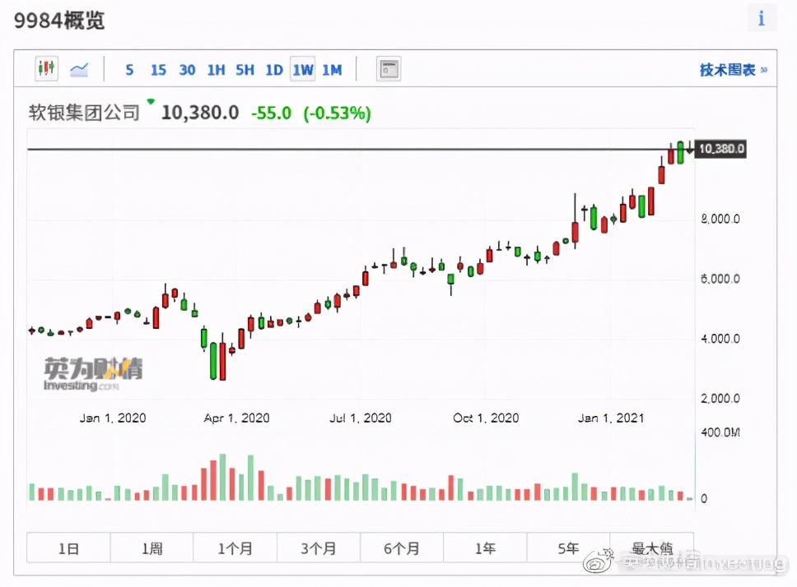Switch to the area line chart icon
Viewport: 797px width, 587px height.
click(79, 69)
